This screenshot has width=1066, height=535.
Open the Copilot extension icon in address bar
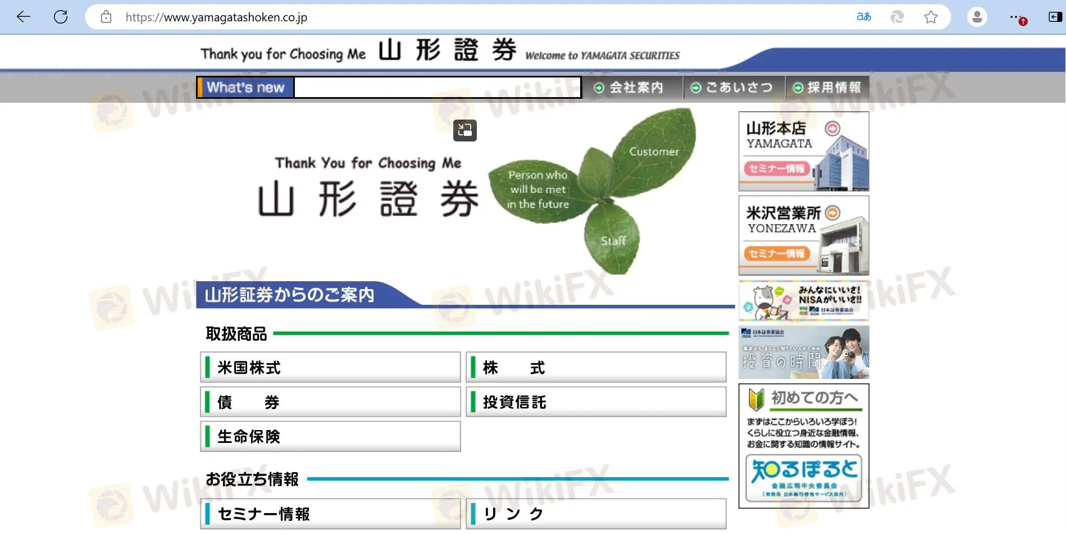897,17
